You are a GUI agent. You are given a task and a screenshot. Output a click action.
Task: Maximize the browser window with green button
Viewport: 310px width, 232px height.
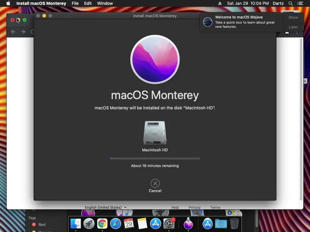[25, 20]
